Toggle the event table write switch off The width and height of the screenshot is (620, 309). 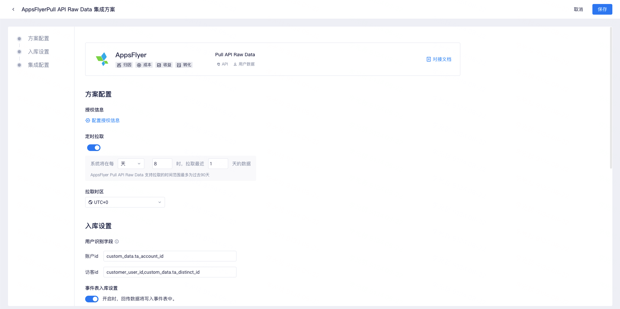pyautogui.click(x=92, y=299)
